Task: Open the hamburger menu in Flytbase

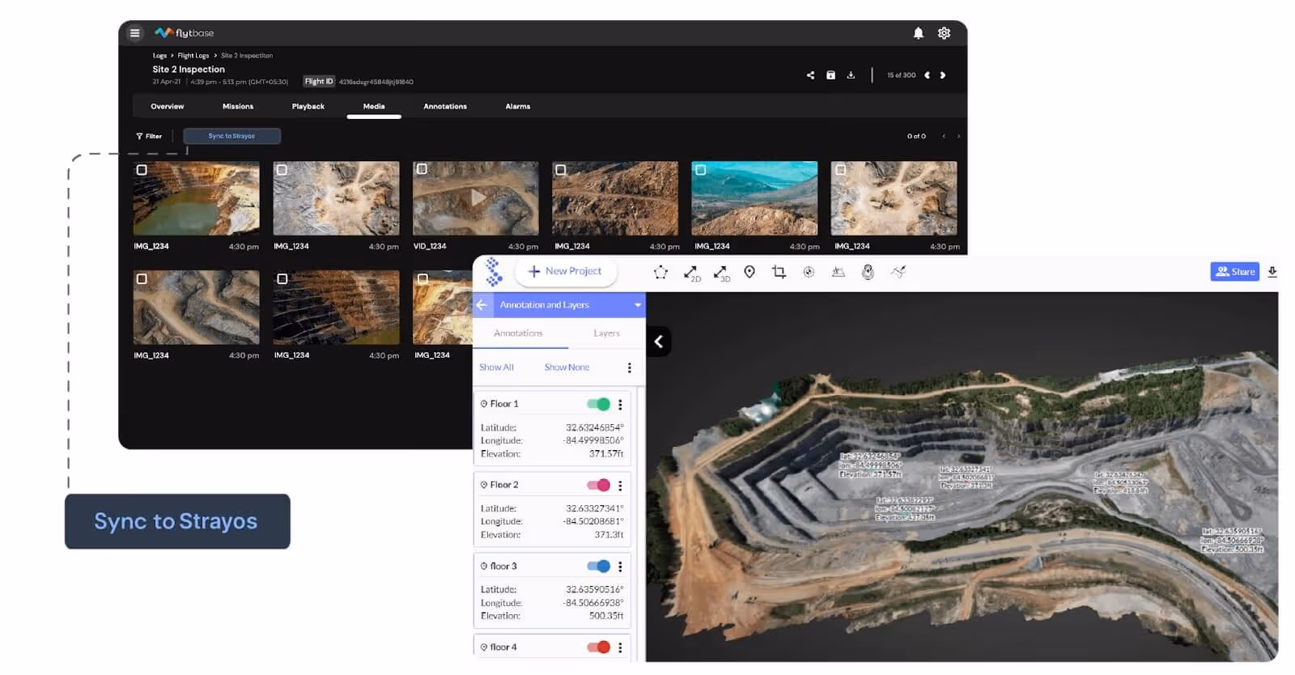Action: (135, 33)
